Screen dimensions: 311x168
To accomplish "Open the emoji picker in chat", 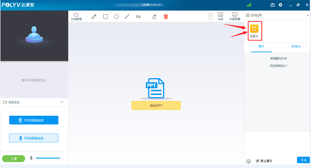I will 249,161.
